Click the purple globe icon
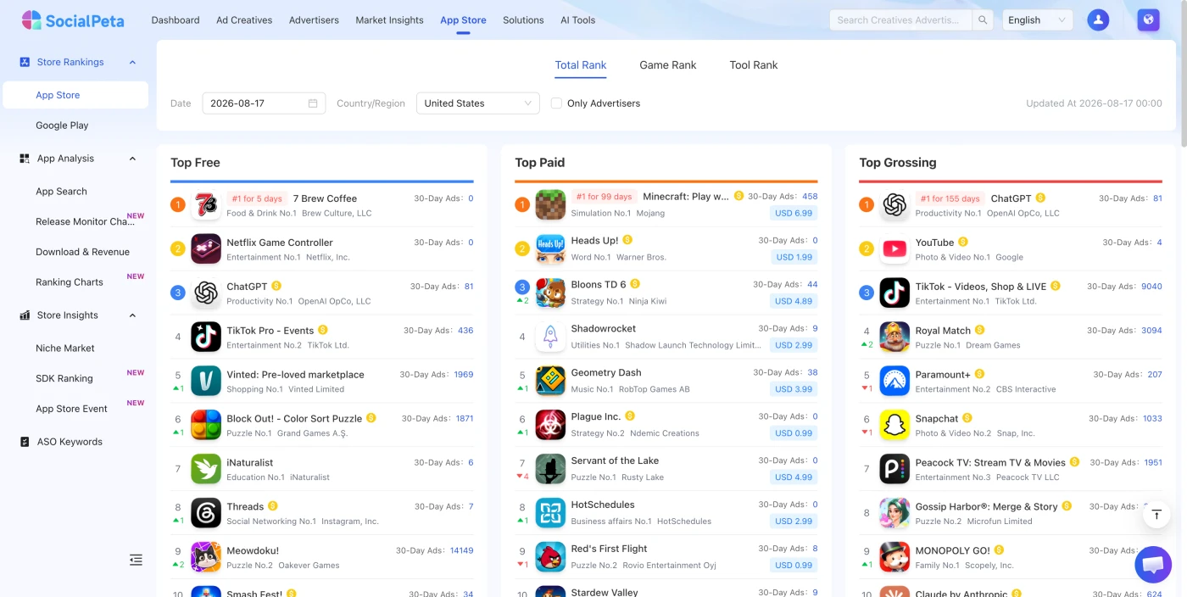The width and height of the screenshot is (1187, 597). [1148, 20]
